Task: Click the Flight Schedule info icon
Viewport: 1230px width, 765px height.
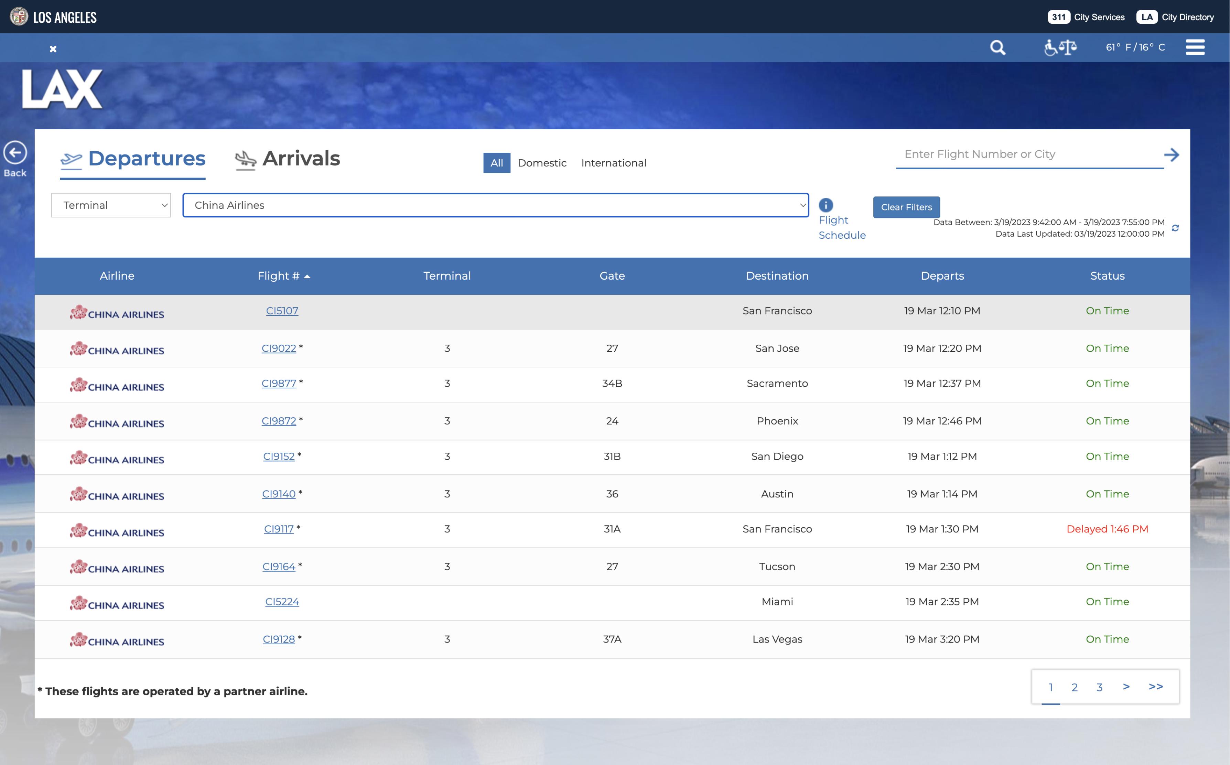Action: pyautogui.click(x=826, y=205)
